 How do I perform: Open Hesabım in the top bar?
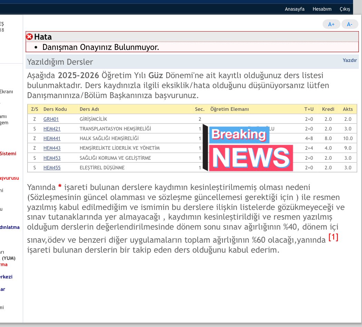click(x=322, y=9)
